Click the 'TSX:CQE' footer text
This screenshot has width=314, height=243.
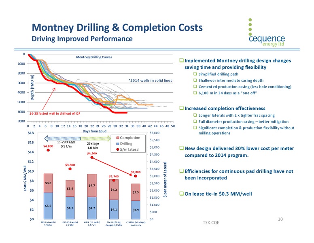point(211,223)
